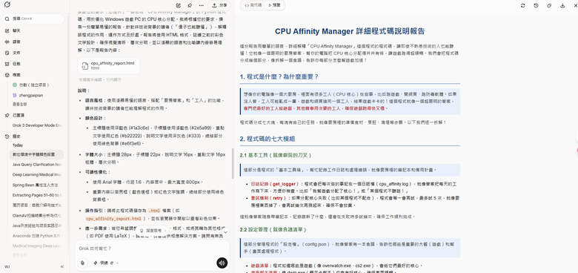
Task: Switch to the 原代碼 source code tab
Action: (x=253, y=5)
